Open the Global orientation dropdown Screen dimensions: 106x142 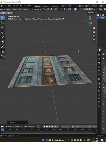(36, 9)
